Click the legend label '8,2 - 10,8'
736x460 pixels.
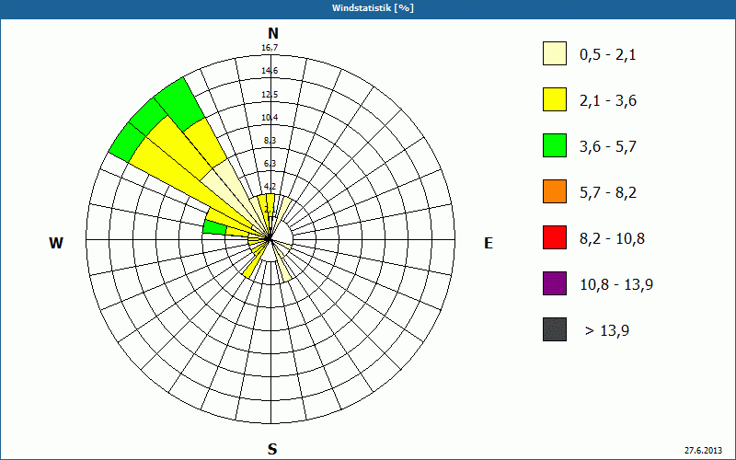613,239
